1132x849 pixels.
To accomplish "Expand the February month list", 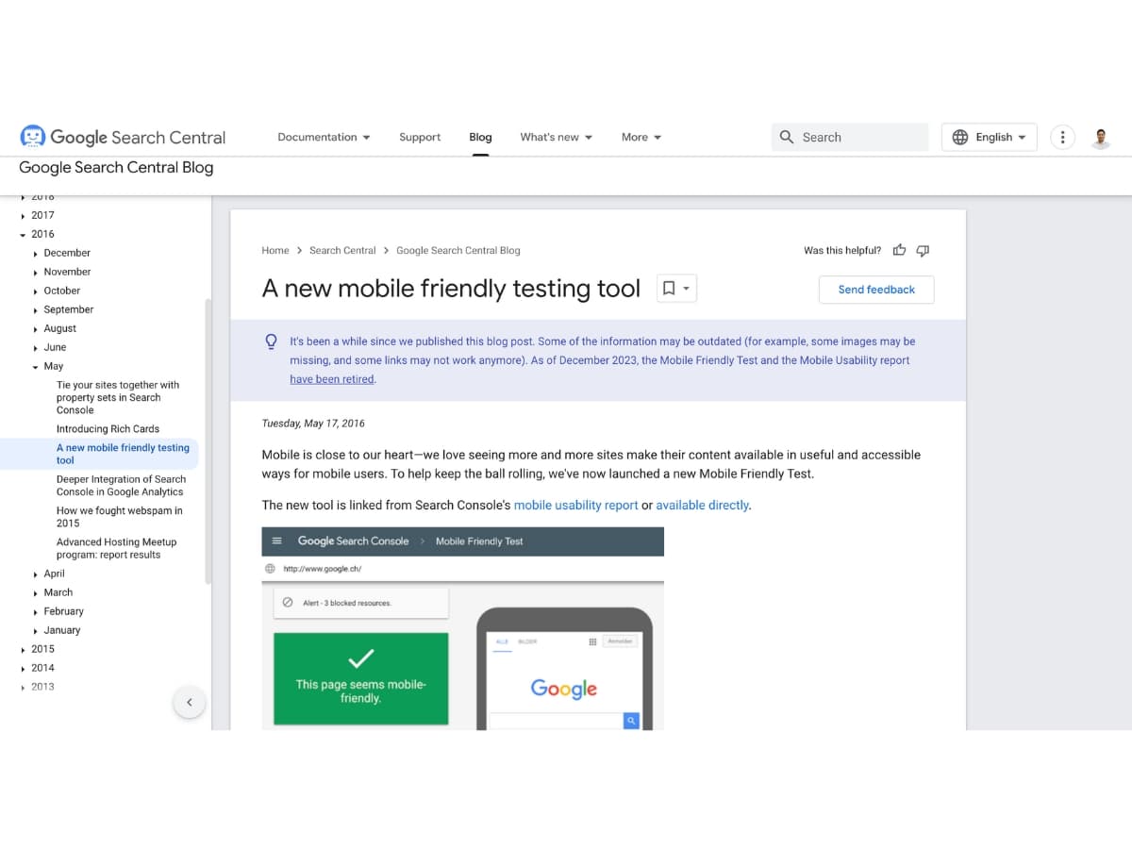I will (x=36, y=612).
